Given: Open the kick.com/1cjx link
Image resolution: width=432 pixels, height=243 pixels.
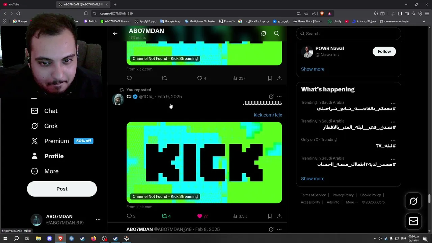Looking at the screenshot, I should (268, 115).
